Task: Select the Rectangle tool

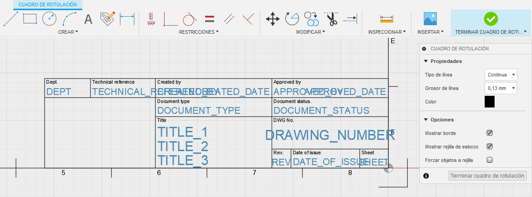Action: pos(30,18)
